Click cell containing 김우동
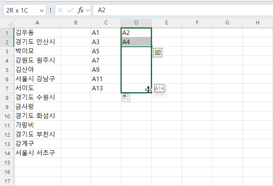 tap(37, 33)
